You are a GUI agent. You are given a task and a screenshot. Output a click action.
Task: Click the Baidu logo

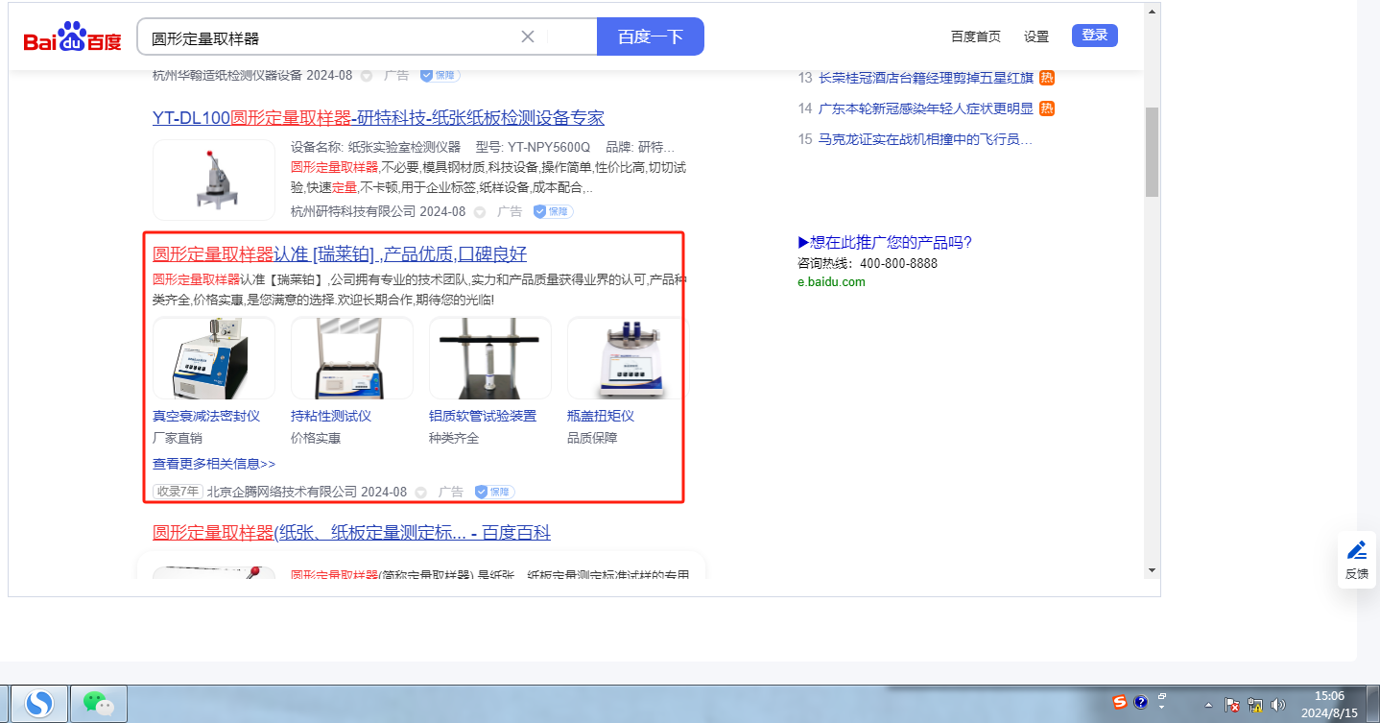pos(73,38)
